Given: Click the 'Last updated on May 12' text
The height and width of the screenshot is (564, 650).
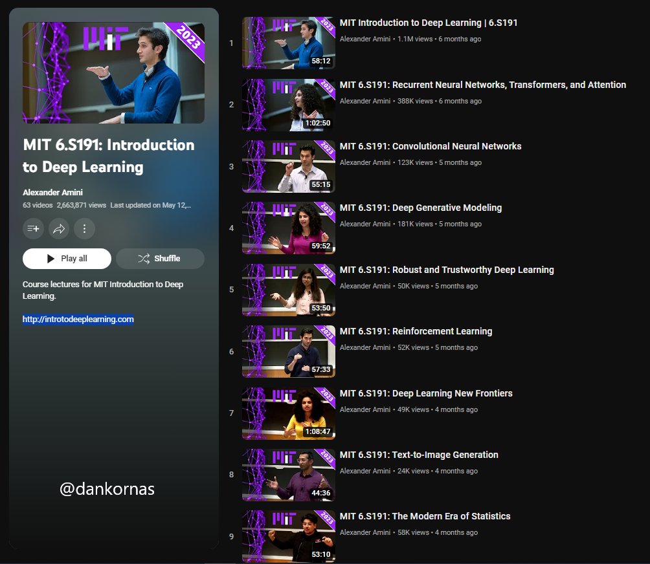Looking at the screenshot, I should click(150, 205).
